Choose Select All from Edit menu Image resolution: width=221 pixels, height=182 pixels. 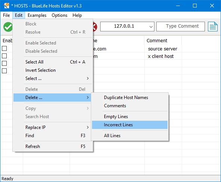53,62
